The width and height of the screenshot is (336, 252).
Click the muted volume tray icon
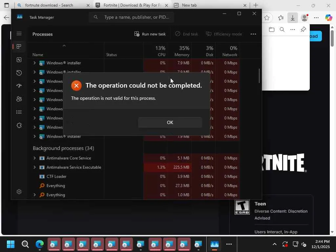(x=304, y=244)
